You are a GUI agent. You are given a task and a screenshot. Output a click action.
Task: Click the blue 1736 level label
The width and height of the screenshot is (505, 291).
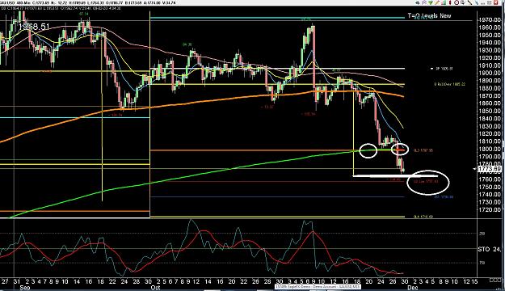coord(444,196)
